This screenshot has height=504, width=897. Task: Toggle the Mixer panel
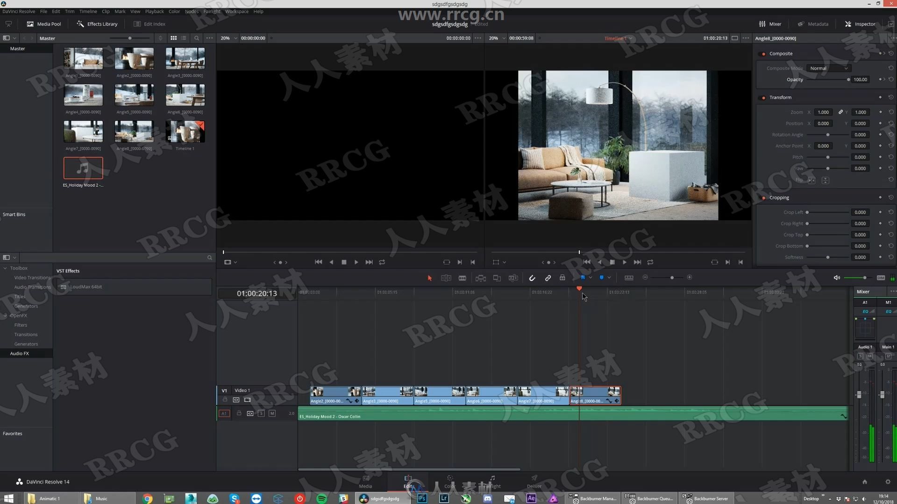pos(770,24)
